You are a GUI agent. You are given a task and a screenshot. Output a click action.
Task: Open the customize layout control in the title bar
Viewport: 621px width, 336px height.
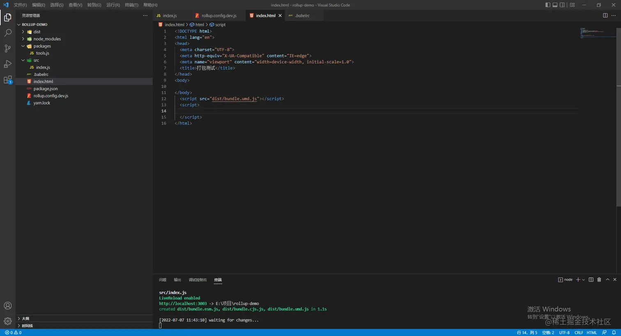pos(572,5)
